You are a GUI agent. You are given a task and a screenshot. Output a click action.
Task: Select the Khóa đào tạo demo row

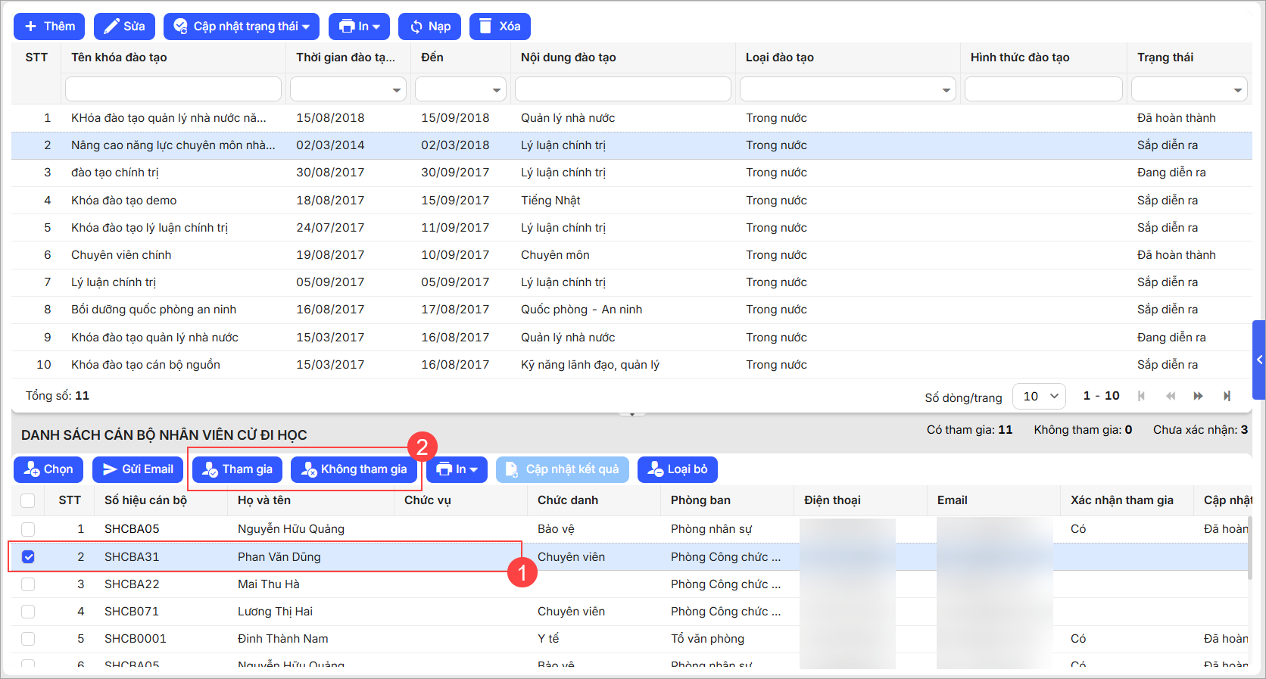pyautogui.click(x=124, y=201)
